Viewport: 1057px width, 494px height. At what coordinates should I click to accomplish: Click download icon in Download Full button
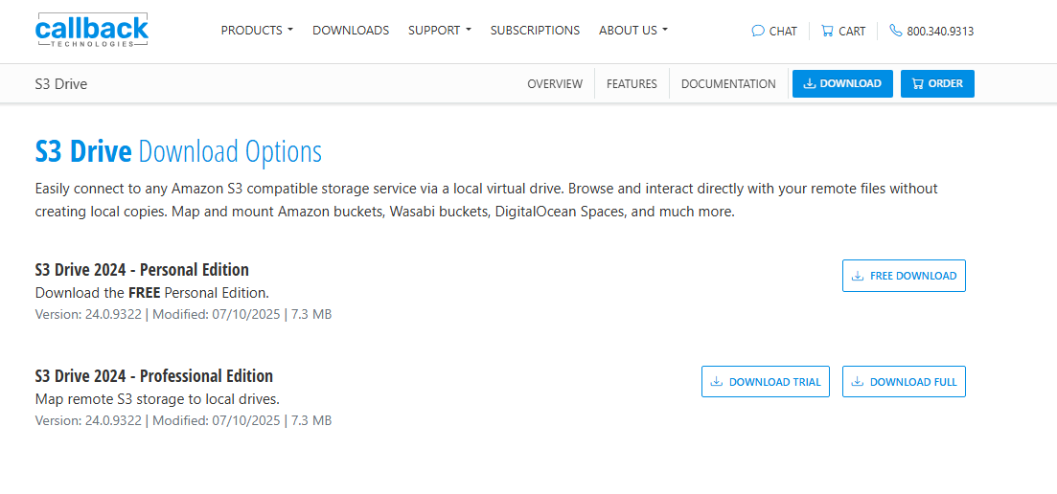click(x=858, y=382)
